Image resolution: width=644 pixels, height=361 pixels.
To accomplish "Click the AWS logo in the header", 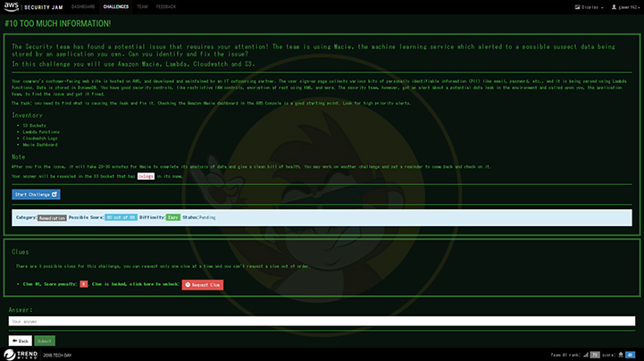I will 12,6.
